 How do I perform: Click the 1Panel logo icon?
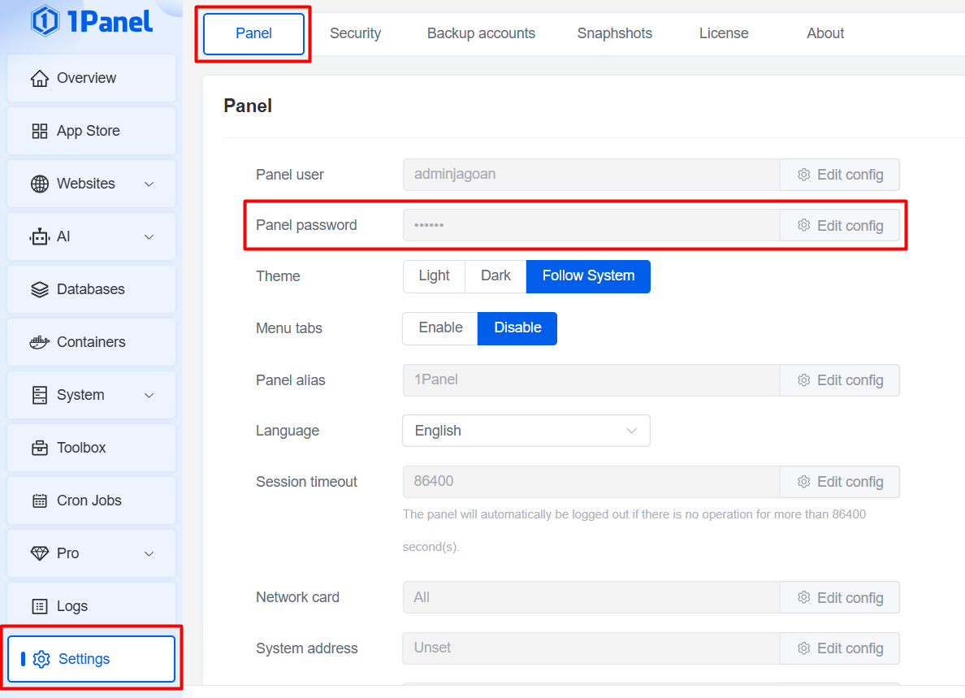tap(45, 21)
